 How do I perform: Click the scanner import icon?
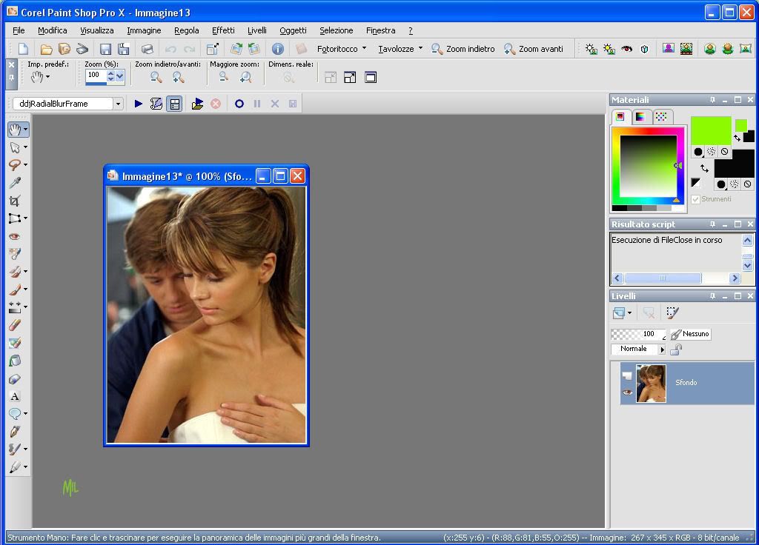[82, 49]
